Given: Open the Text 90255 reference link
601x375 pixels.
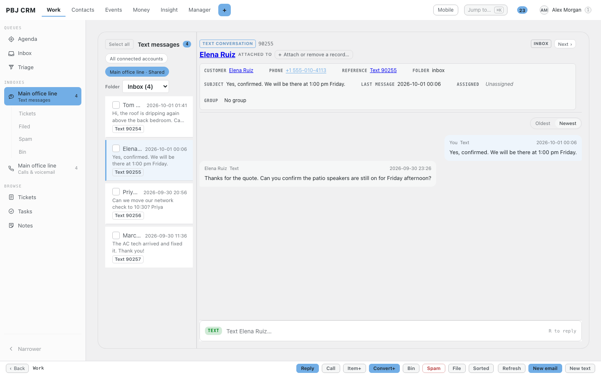Looking at the screenshot, I should (x=383, y=70).
